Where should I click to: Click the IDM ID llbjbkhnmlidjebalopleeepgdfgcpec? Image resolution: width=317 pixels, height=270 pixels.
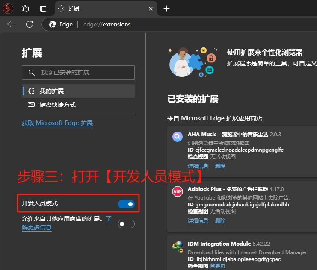[x=238, y=259]
